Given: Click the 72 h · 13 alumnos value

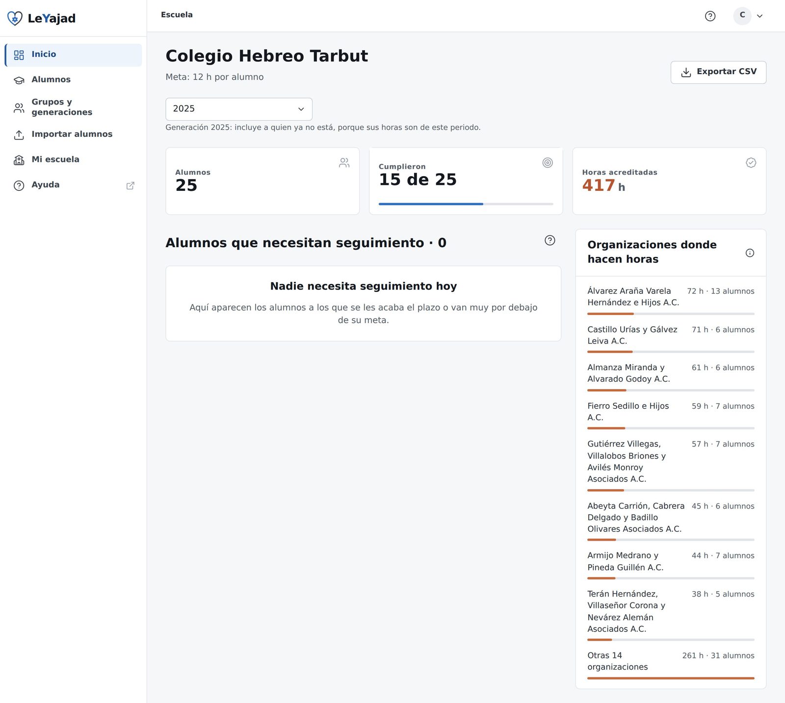Looking at the screenshot, I should click(721, 291).
